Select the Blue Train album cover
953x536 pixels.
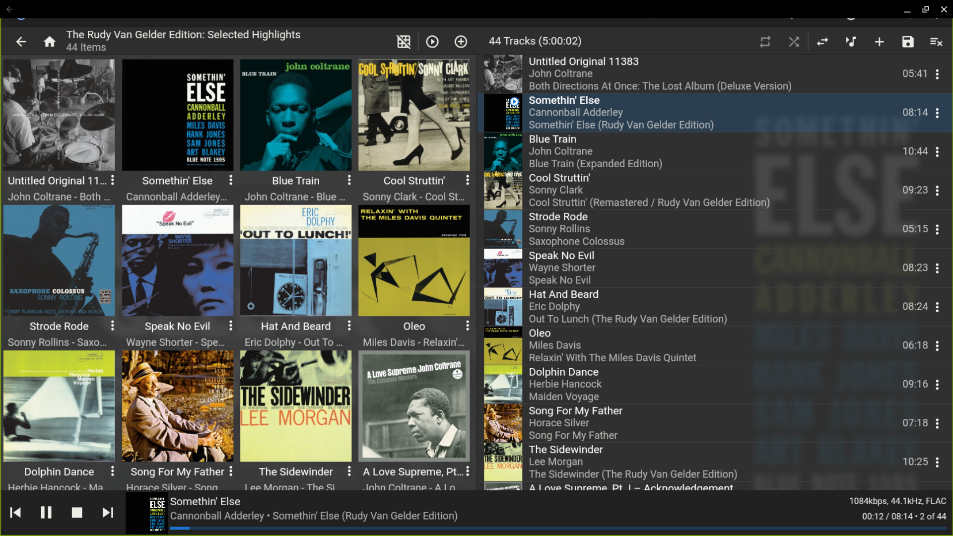(x=296, y=115)
